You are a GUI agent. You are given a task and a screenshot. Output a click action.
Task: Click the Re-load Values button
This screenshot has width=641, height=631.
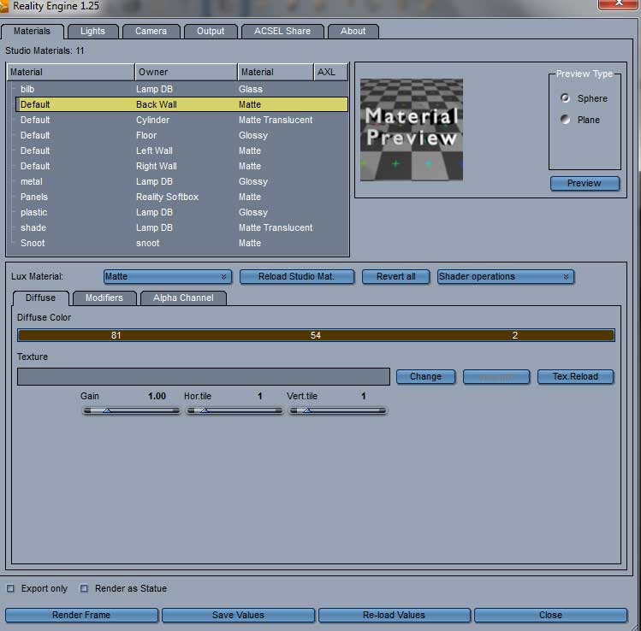(x=394, y=615)
